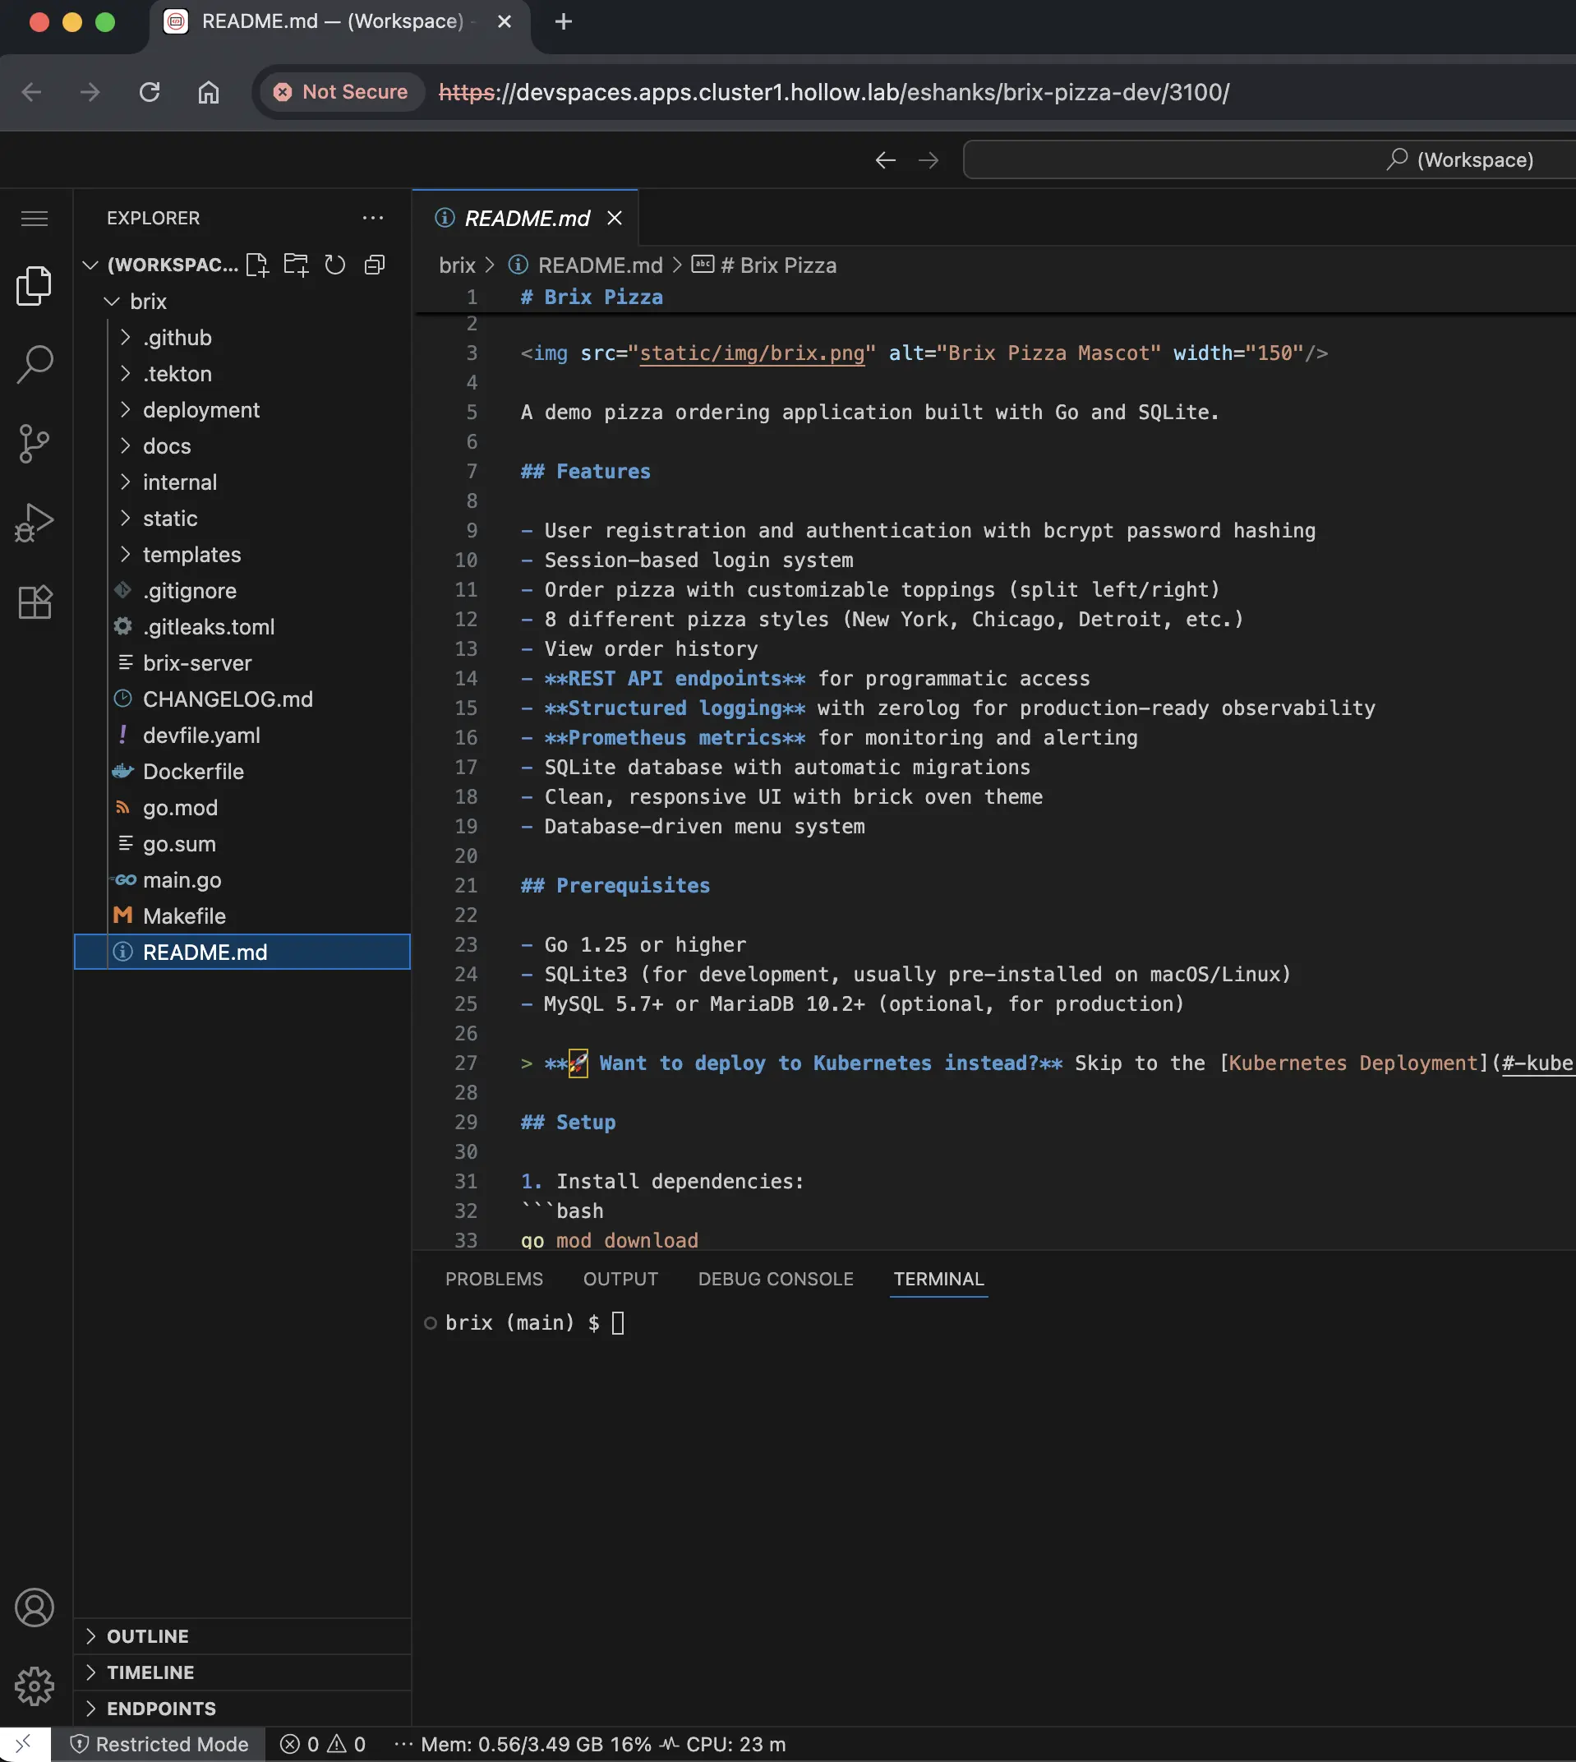Image resolution: width=1576 pixels, height=1762 pixels.
Task: Select README.md in Explorer tree
Action: click(x=242, y=952)
